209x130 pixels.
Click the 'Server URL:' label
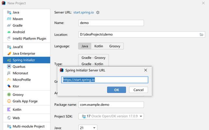pyautogui.click(x=63, y=12)
